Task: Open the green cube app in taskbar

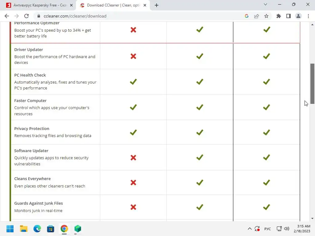Action: [x=78, y=229]
